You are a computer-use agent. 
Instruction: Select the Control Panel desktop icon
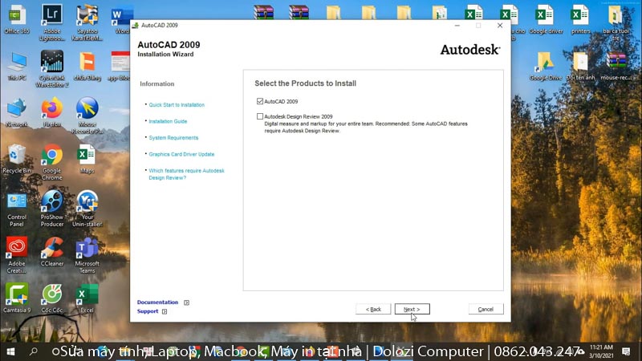tap(17, 209)
